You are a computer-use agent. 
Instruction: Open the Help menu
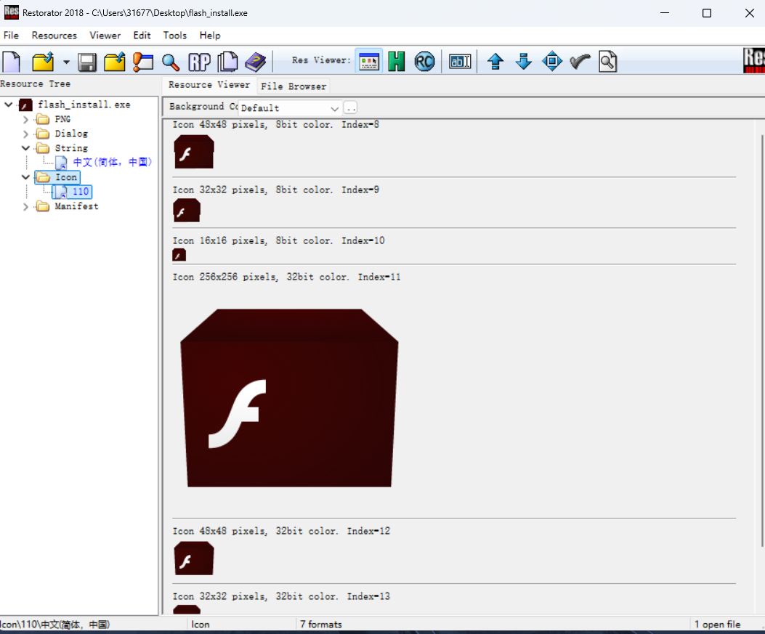(x=210, y=35)
